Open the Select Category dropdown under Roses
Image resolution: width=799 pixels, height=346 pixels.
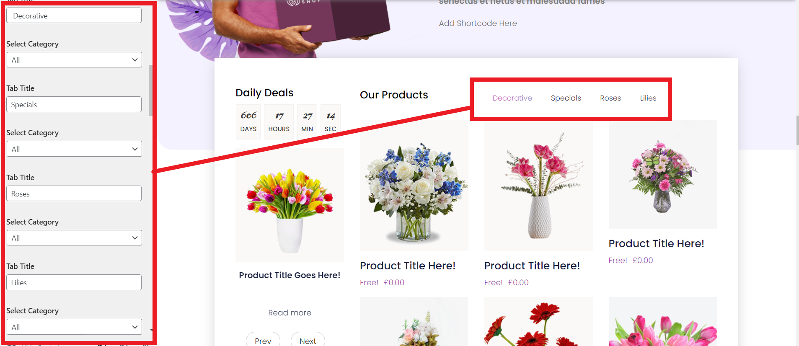tap(74, 238)
